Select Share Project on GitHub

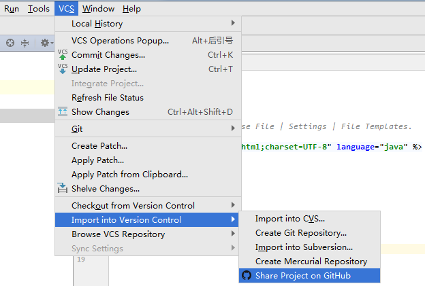309,275
